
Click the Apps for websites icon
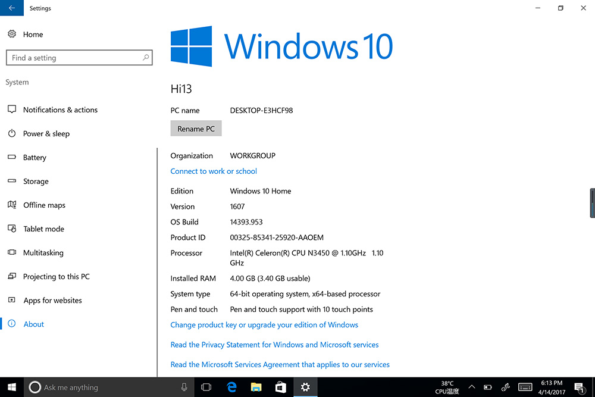(x=12, y=300)
